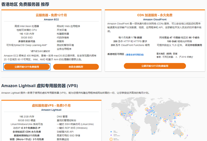Click the 容器 (Micro-1节点) 3个月免费 line
Screen dimensions: 207x141
tap(27, 139)
